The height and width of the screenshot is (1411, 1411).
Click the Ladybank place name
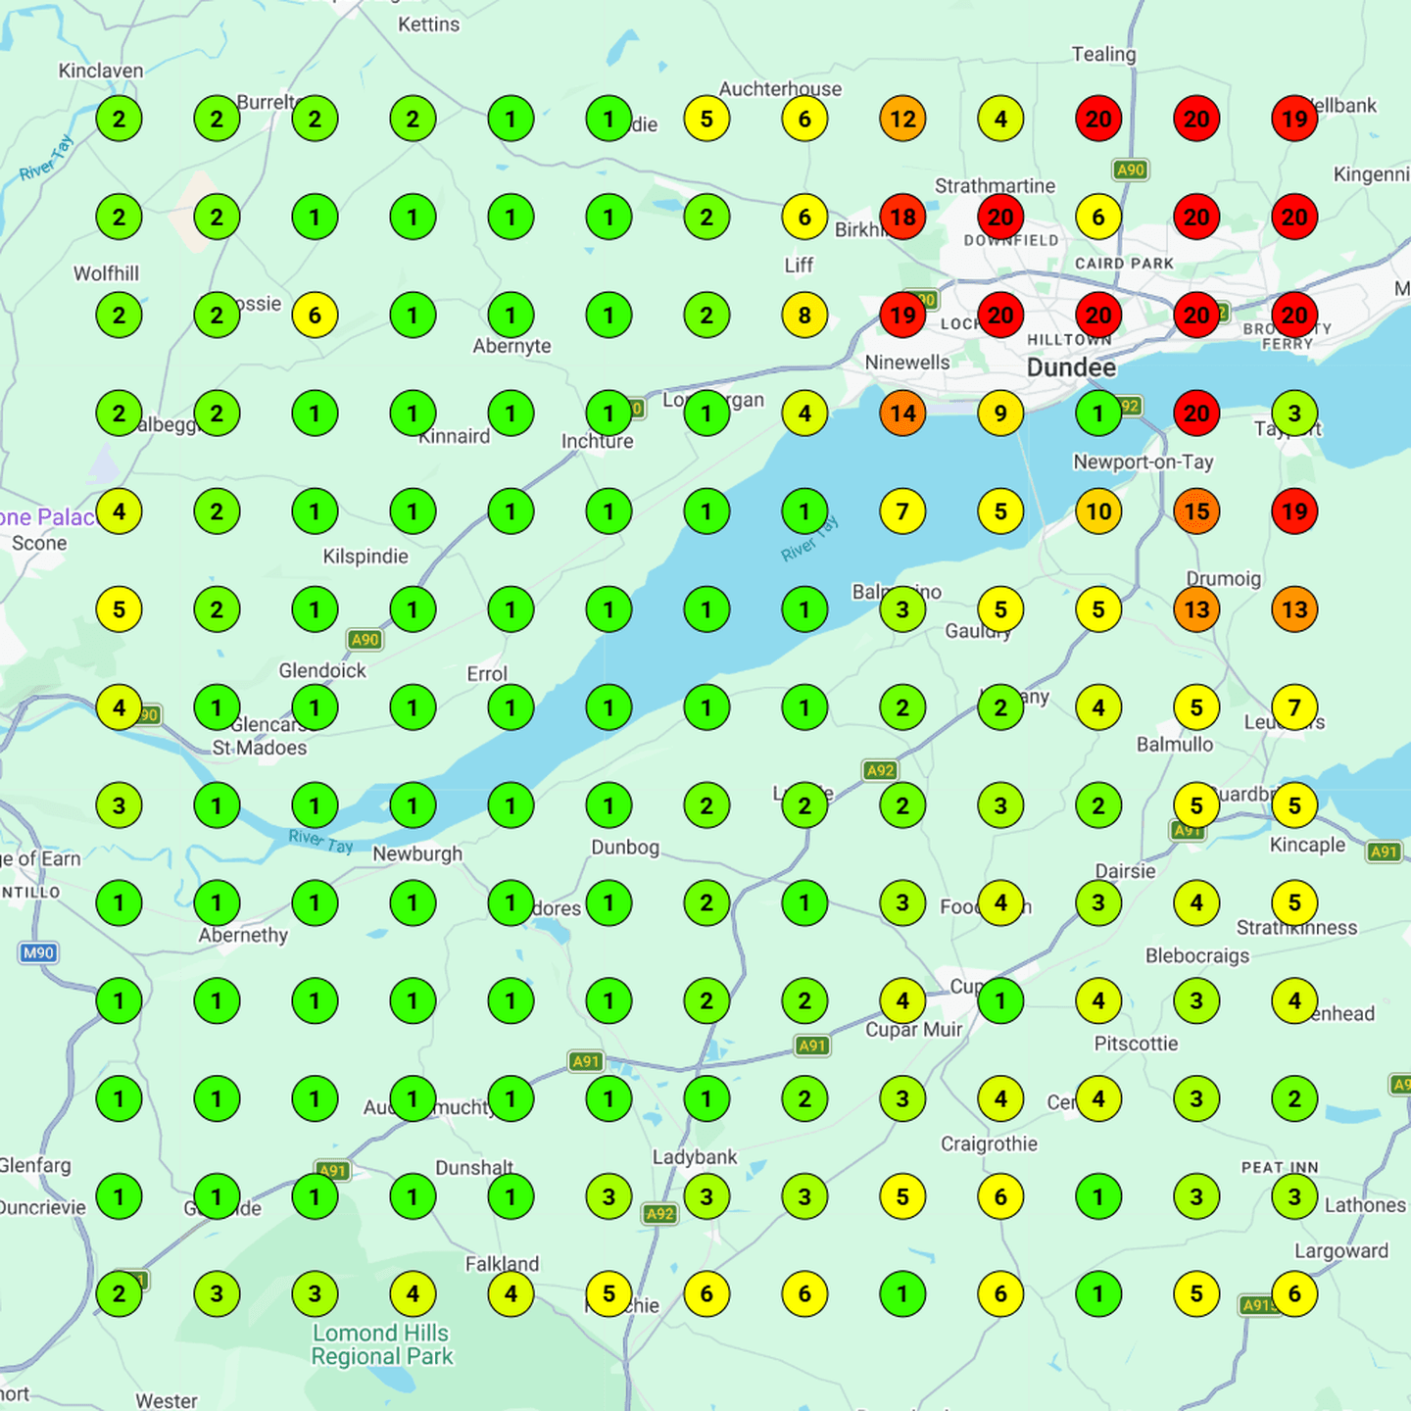695,1157
